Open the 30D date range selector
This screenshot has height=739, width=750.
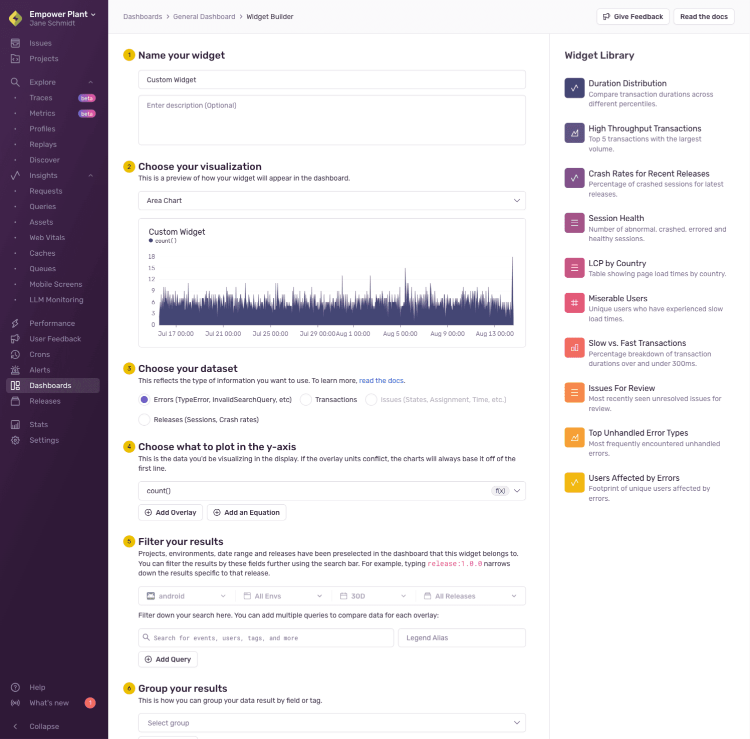click(x=372, y=596)
